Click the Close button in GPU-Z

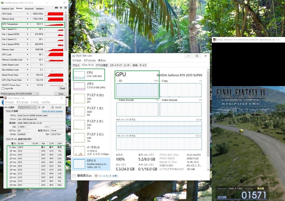click(61, 94)
